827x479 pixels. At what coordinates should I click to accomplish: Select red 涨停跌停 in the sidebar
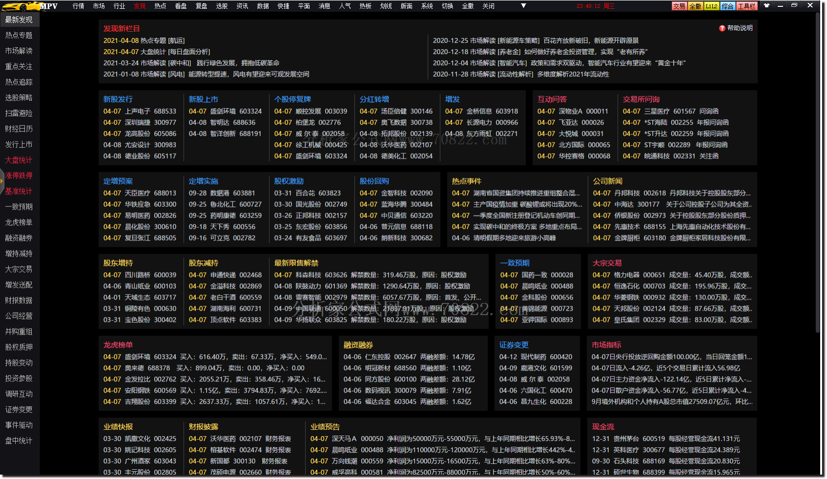coord(20,176)
